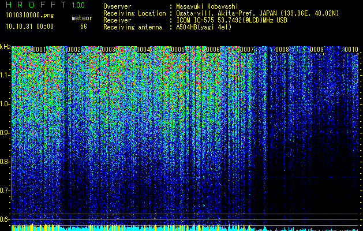Click the observer name Masayuki Kobayashi
Screen dimensions: 363x231
207,6
